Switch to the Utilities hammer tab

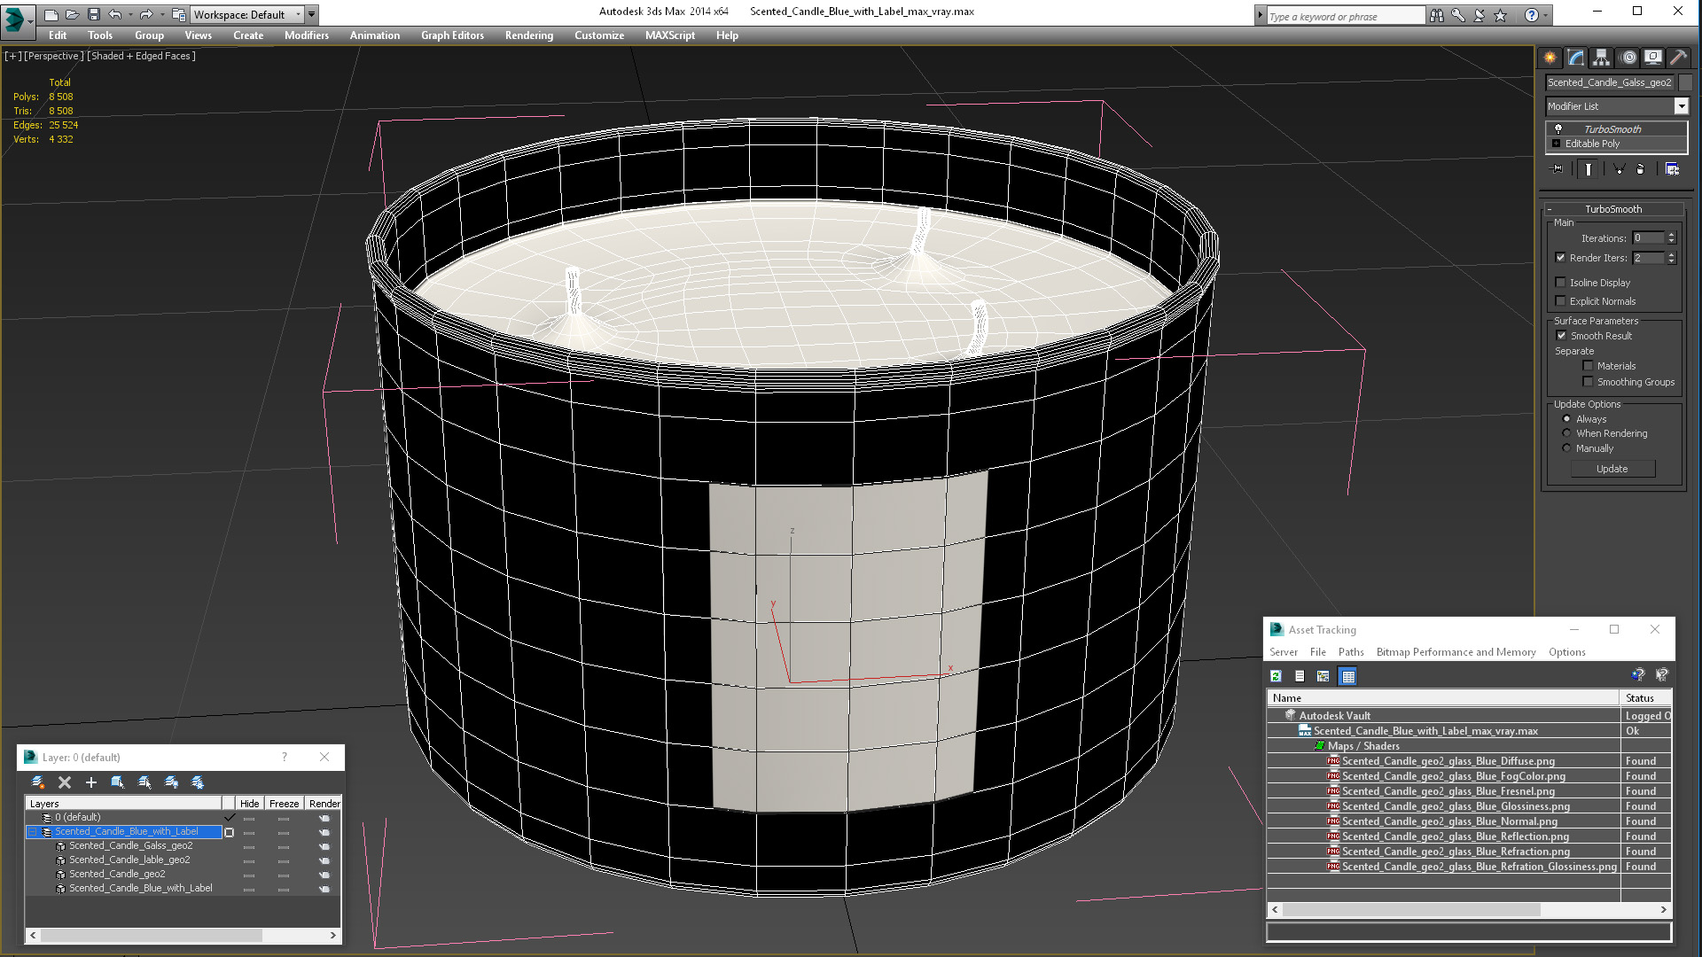click(1678, 58)
